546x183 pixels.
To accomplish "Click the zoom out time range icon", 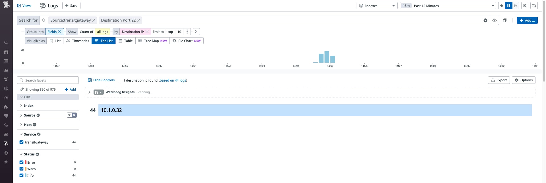I will coord(525,6).
